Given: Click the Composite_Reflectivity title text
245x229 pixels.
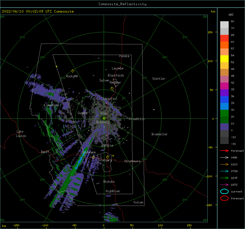Looking at the screenshot, I should pyautogui.click(x=122, y=4).
